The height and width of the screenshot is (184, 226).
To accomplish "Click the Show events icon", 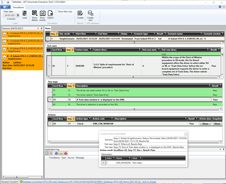I will (x=43, y=13).
